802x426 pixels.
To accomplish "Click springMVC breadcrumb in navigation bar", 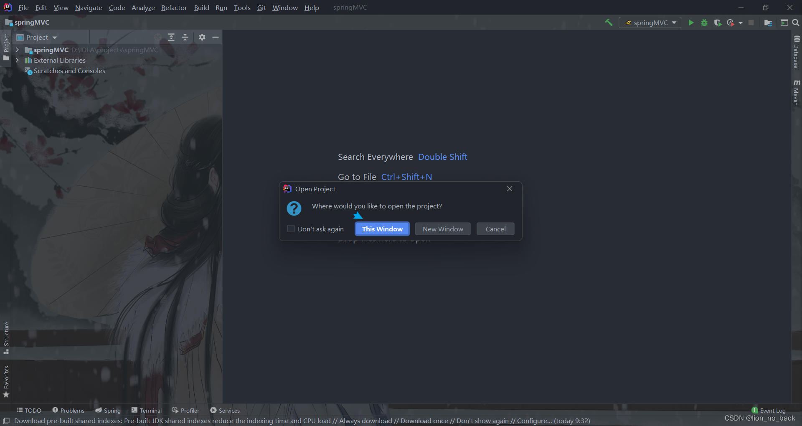I will pyautogui.click(x=27, y=23).
